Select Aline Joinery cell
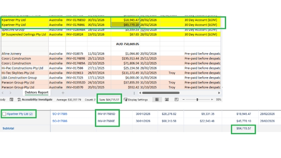281x158 pixels. coord(25,54)
